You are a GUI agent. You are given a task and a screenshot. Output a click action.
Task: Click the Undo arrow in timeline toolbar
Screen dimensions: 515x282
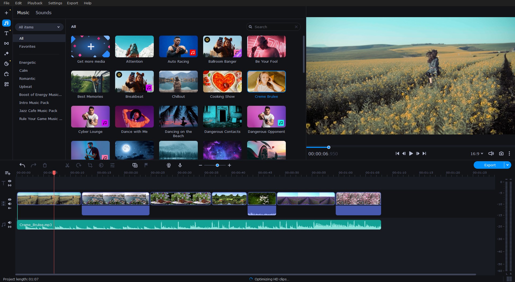(x=22, y=165)
